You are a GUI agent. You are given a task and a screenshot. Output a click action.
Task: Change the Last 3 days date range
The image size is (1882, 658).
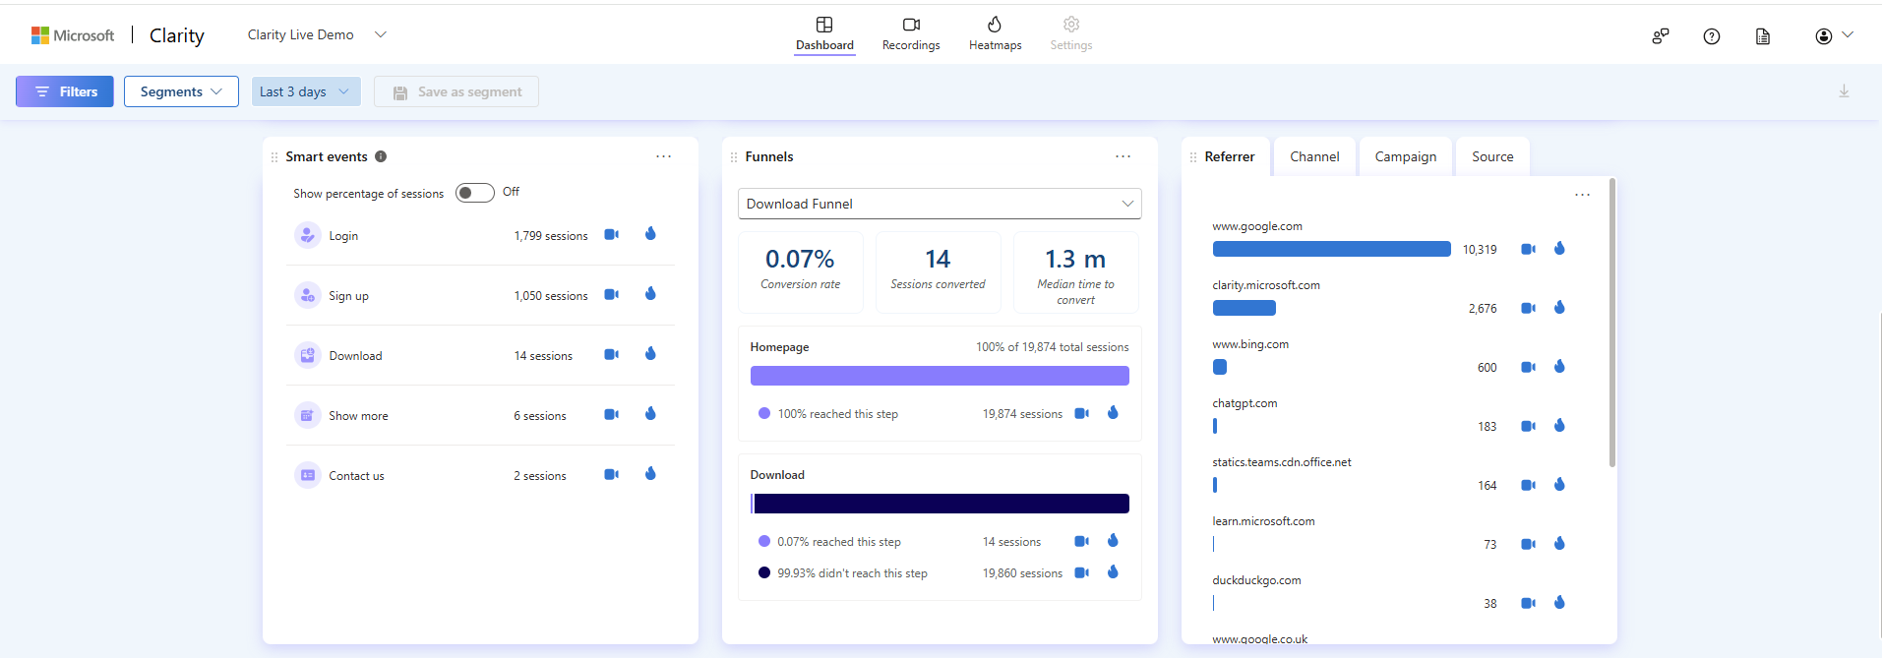[305, 91]
